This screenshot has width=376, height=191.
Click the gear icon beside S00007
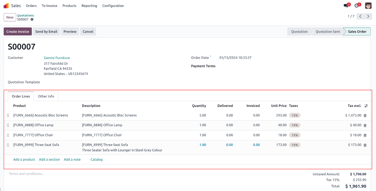pyautogui.click(x=32, y=19)
